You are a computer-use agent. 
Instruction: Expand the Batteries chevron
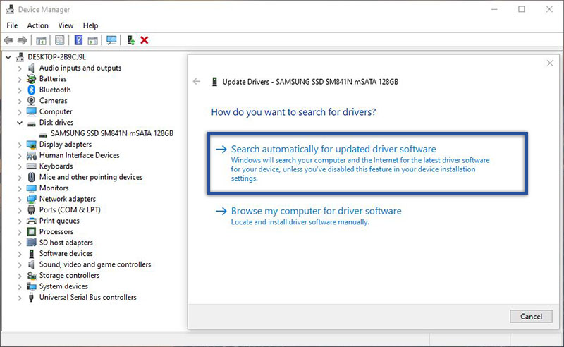pyautogui.click(x=20, y=79)
